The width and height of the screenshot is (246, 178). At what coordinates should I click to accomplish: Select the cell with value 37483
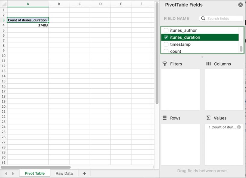click(28, 25)
